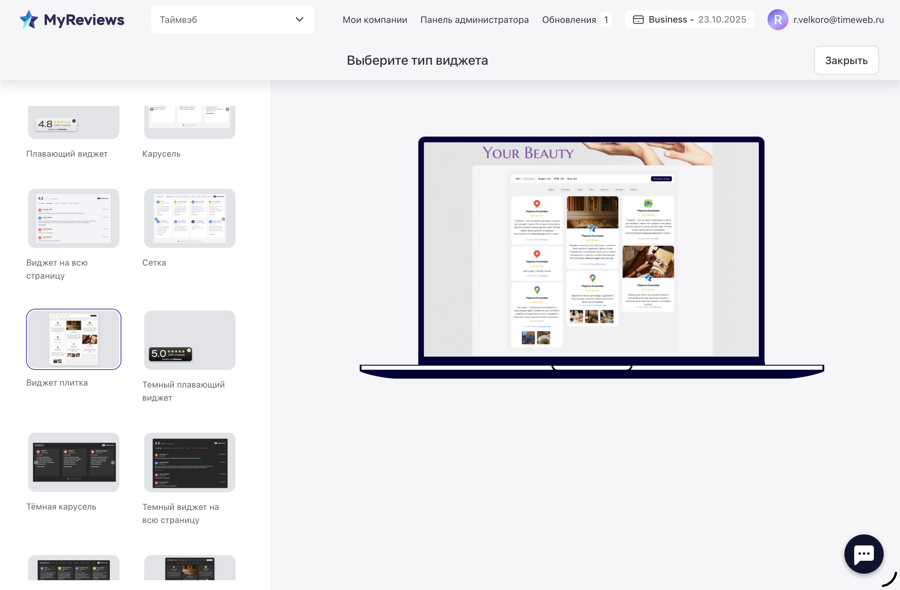
Task: Click the Business subscription badge
Action: click(689, 19)
